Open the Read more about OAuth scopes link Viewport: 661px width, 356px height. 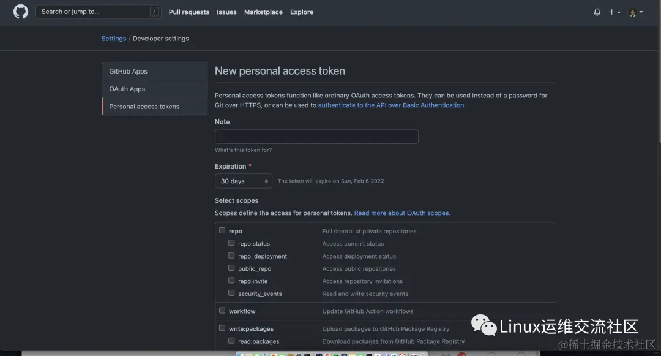(x=401, y=213)
